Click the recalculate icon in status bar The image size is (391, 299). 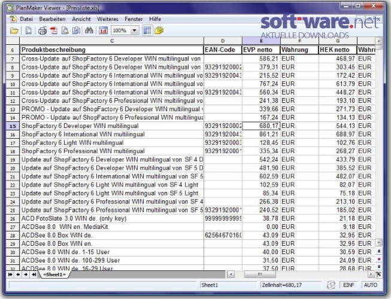[331, 285]
